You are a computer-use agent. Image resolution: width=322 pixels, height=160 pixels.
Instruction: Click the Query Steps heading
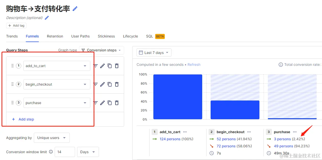tap(17, 50)
